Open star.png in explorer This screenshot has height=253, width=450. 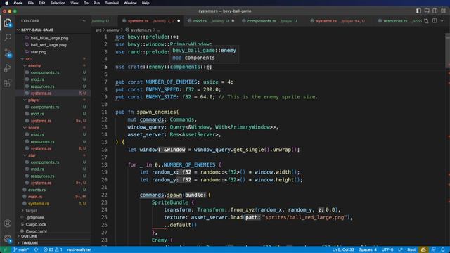pyautogui.click(x=39, y=52)
